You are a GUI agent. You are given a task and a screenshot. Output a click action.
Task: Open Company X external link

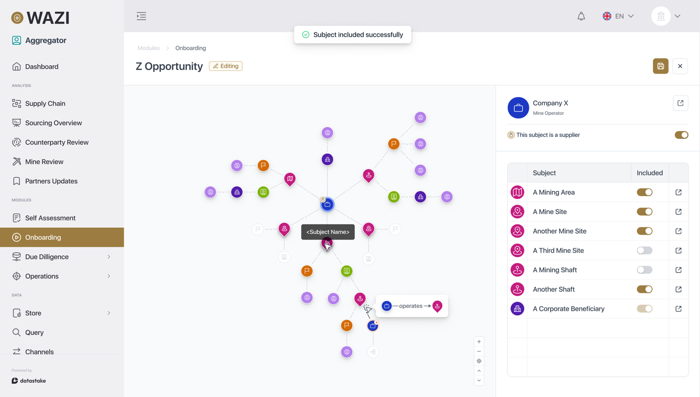click(x=680, y=103)
